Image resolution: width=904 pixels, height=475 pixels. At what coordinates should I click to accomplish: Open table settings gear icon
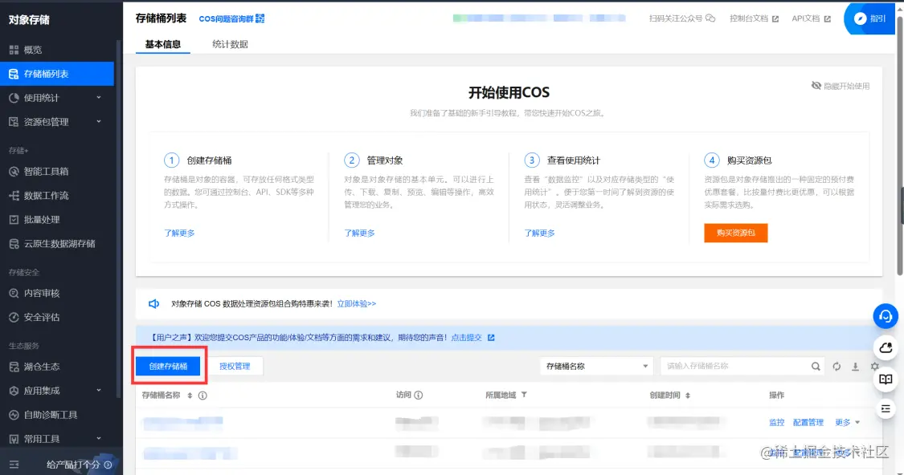(x=874, y=366)
